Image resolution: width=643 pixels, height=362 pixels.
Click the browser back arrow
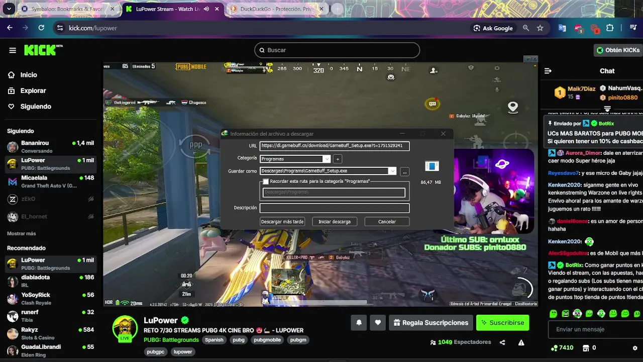(10, 28)
